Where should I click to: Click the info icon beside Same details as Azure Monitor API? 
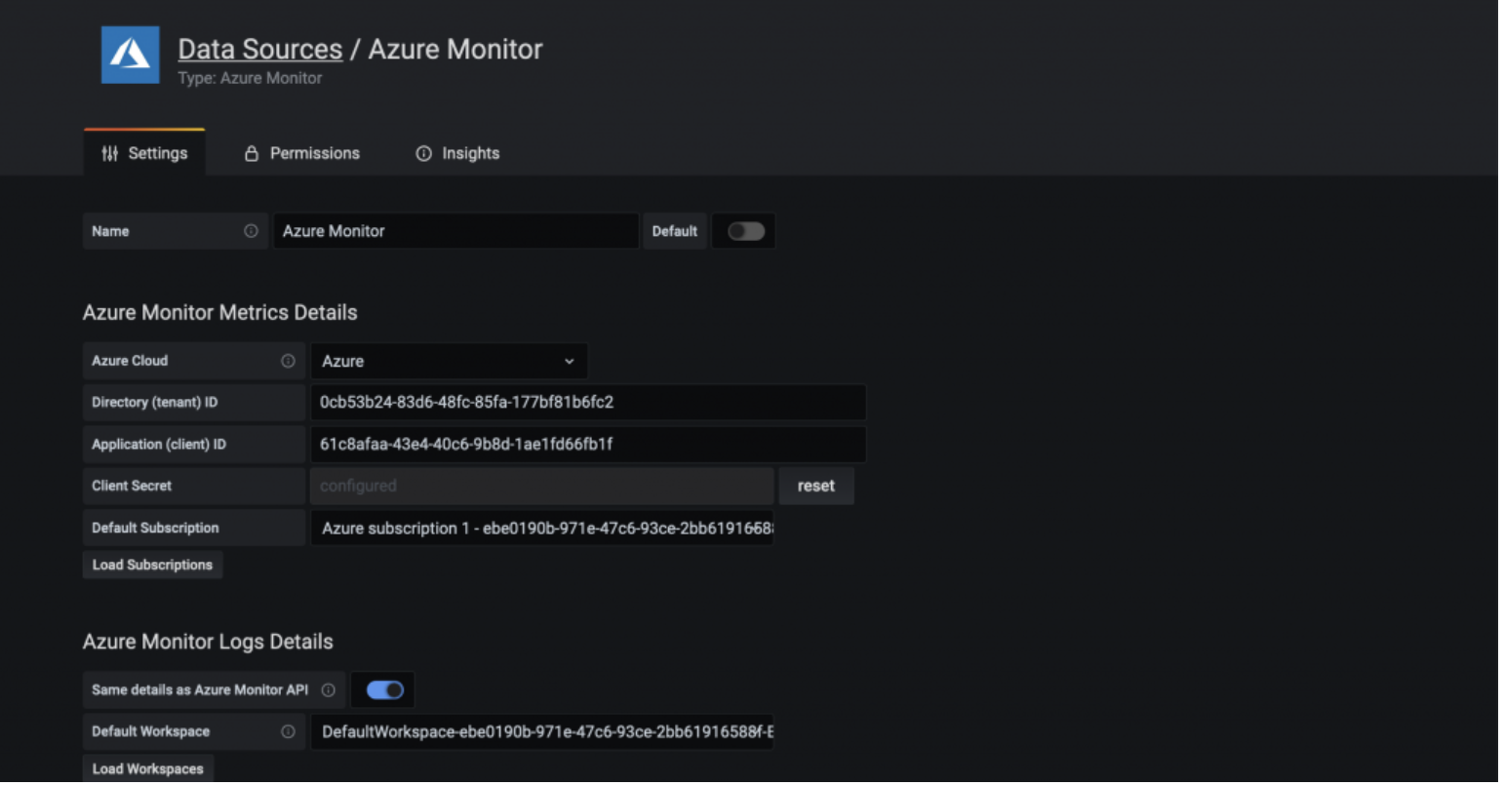tap(329, 689)
